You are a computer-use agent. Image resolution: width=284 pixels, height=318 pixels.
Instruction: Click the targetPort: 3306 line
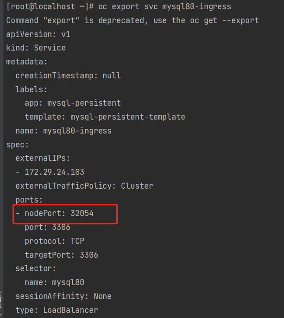(61, 255)
